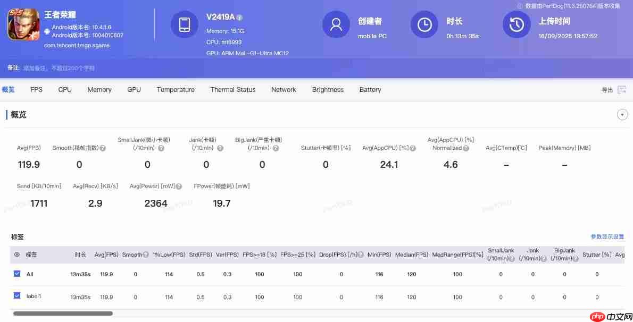Click the phone device icon beside V2419A
This screenshot has width=633, height=322.
185,24
